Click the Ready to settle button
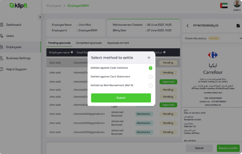The height and width of the screenshot is (154, 242). pyautogui.click(x=228, y=148)
